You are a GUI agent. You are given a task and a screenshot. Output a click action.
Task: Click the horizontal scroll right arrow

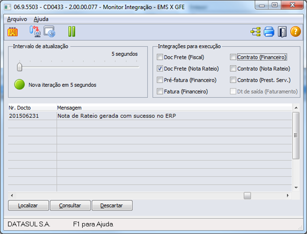288,195
